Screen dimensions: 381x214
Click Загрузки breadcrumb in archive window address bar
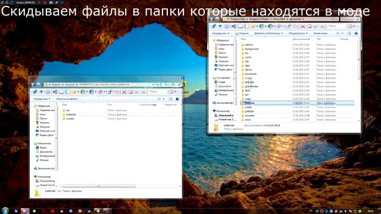click(70, 84)
